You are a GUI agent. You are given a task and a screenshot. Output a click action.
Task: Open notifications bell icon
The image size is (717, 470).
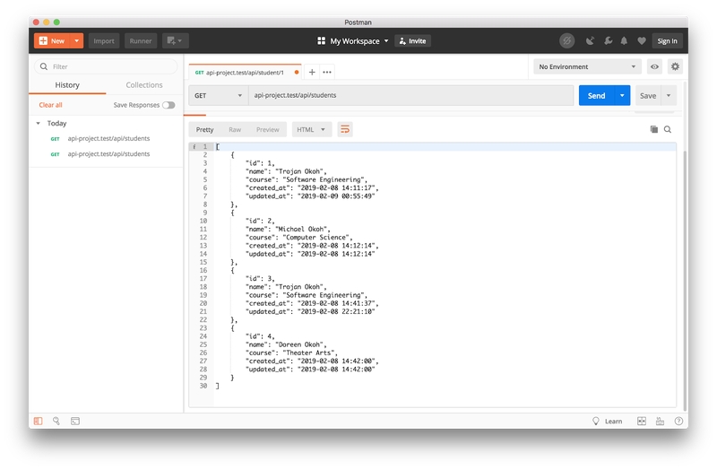click(x=624, y=40)
